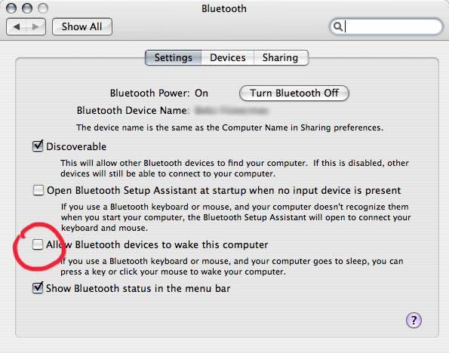Viewport: 449px width, 353px height.
Task: Switch to the Sharing tab
Action: tap(280, 58)
